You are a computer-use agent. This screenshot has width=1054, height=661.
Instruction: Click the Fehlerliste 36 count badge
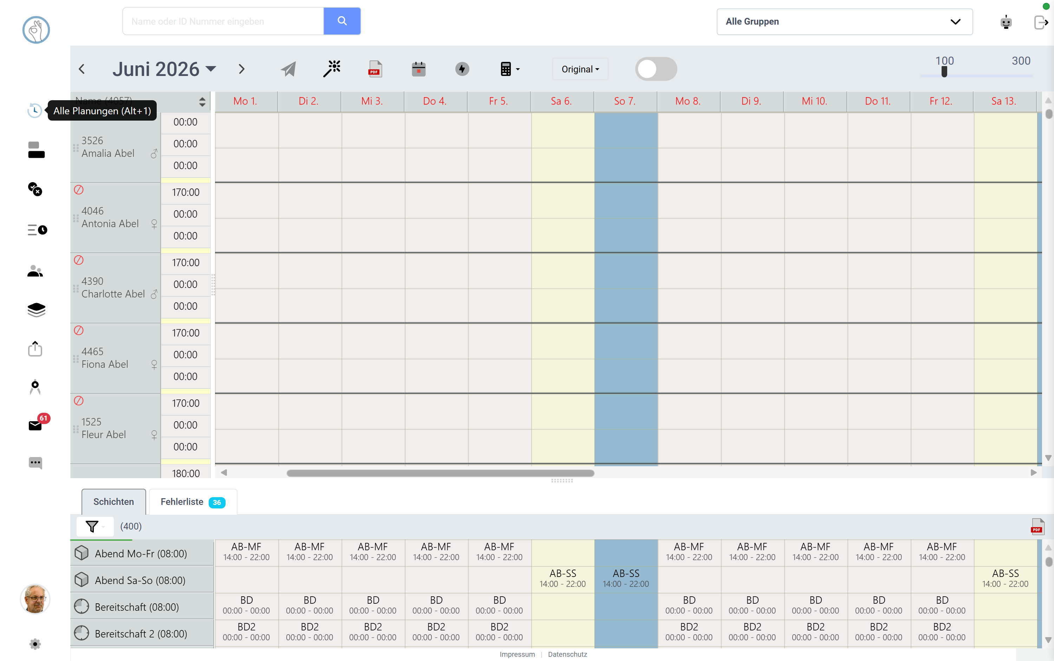(x=217, y=502)
